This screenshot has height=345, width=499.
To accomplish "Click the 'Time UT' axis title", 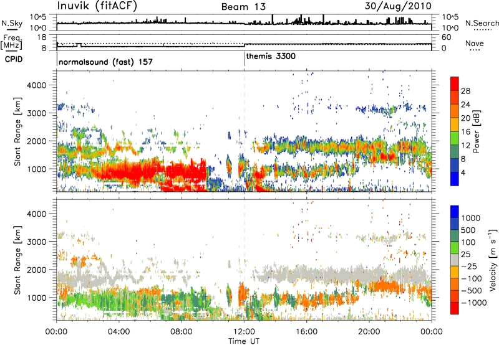I will click(x=244, y=341).
